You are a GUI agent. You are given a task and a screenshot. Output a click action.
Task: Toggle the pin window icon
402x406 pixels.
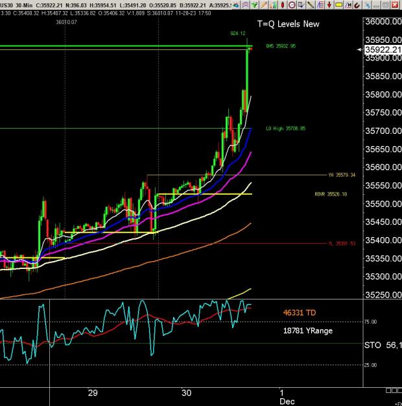[367, 5]
